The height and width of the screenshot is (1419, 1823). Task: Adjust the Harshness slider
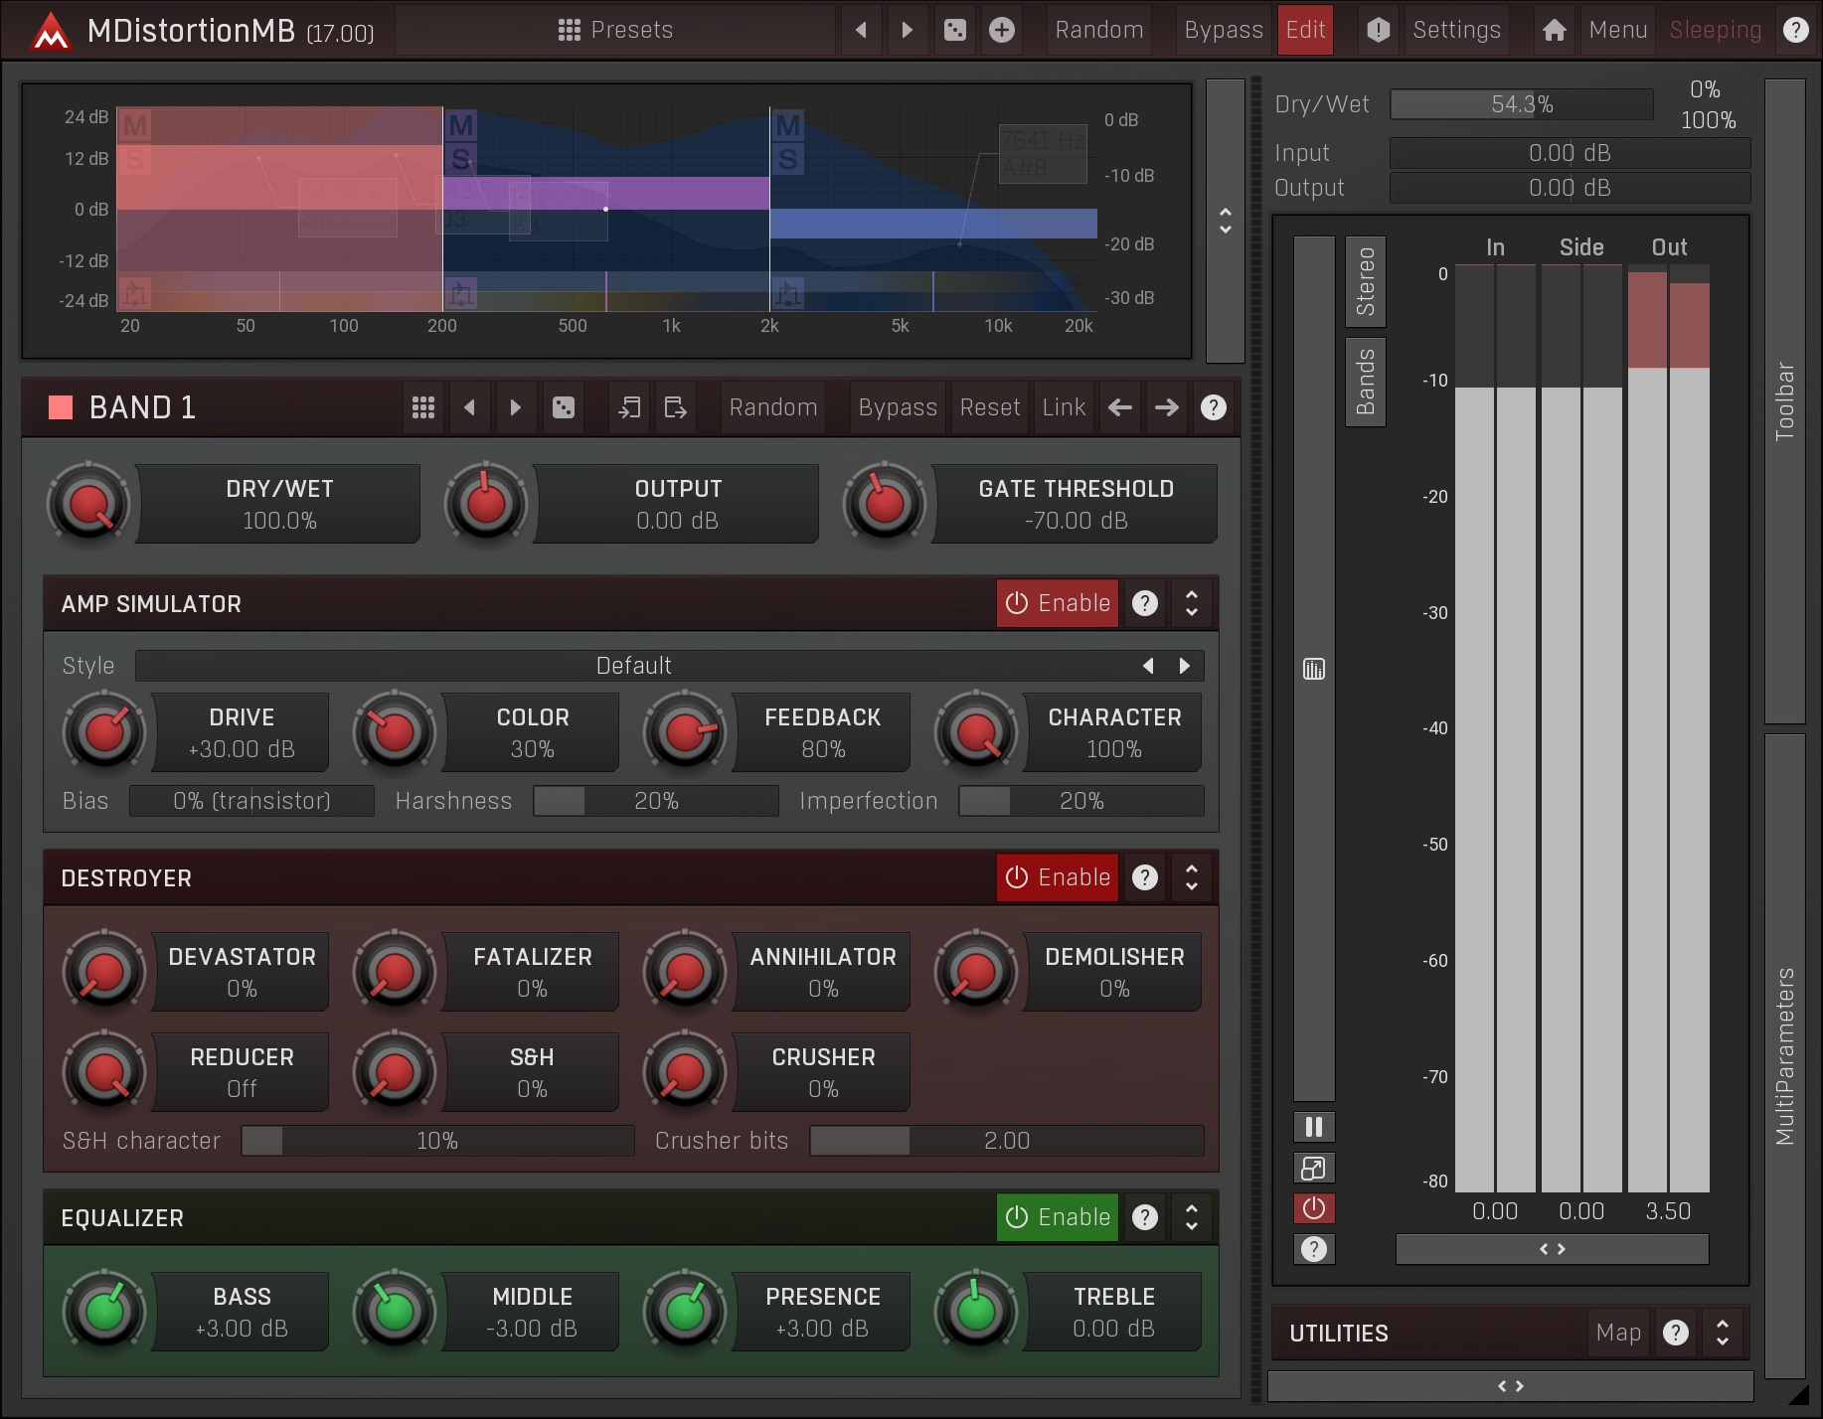tap(656, 801)
